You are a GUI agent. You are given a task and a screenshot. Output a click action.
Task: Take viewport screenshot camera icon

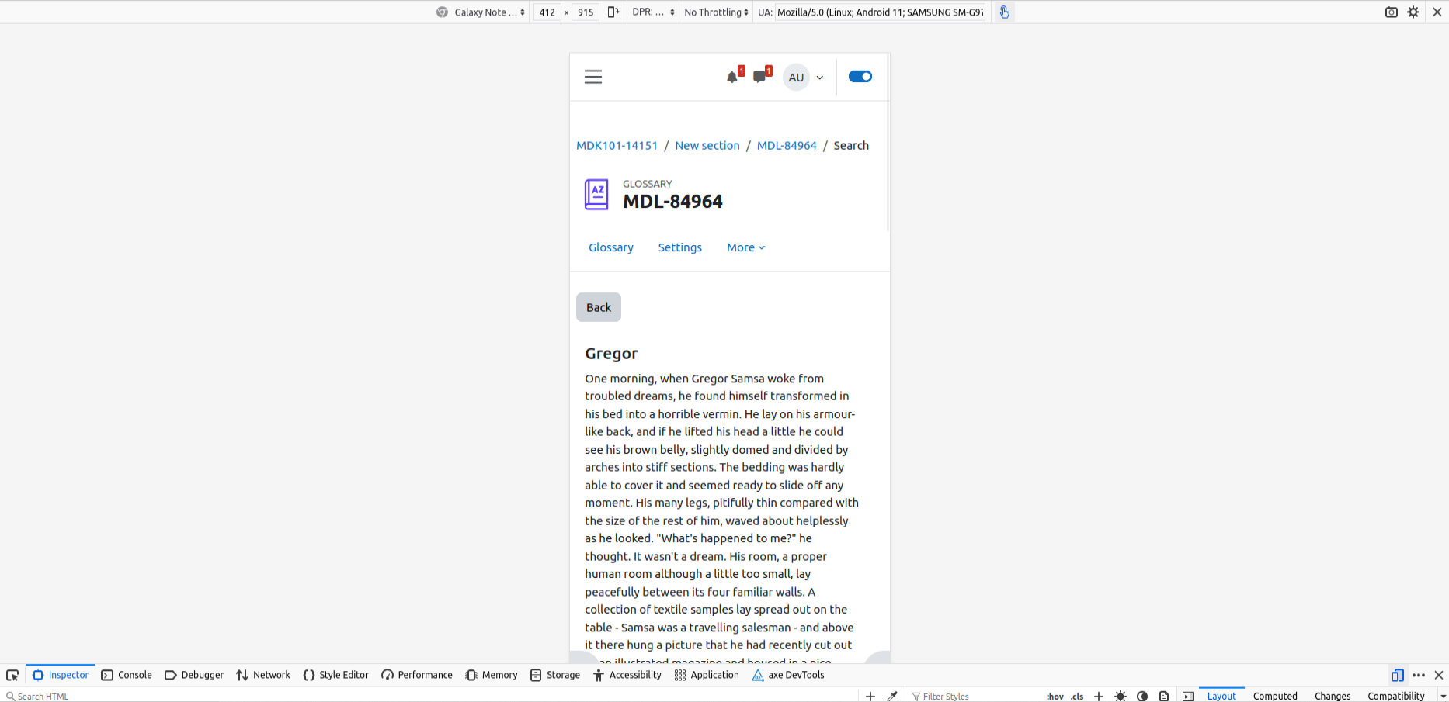pos(1392,12)
